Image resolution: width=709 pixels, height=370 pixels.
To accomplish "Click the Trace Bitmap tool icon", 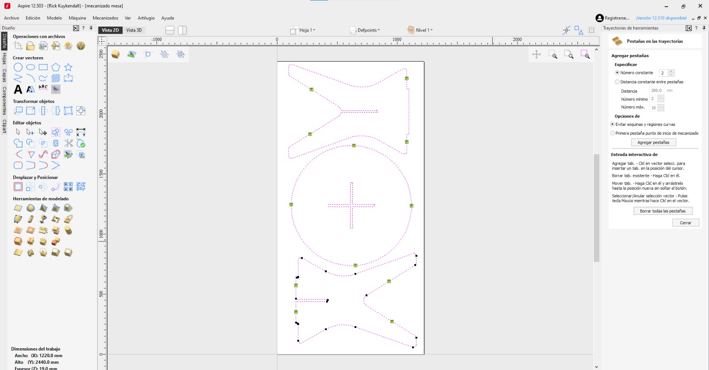I will 55,89.
